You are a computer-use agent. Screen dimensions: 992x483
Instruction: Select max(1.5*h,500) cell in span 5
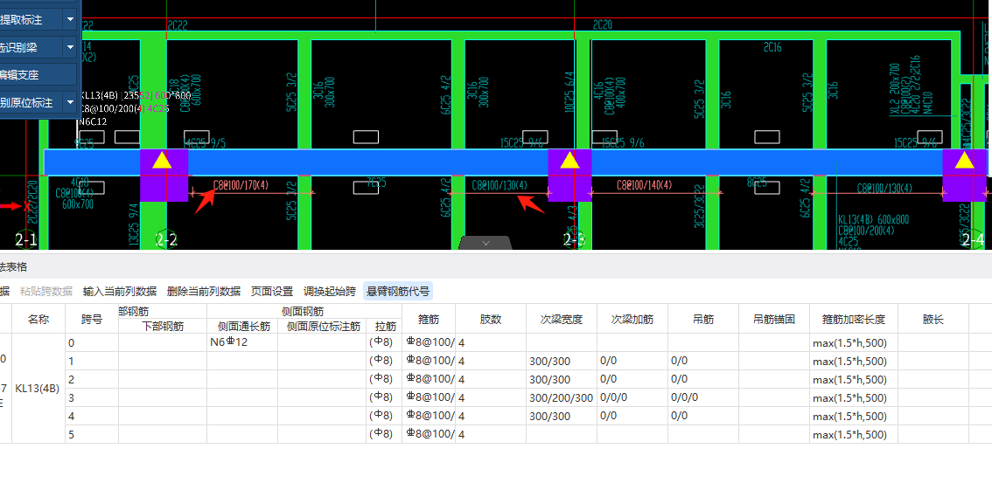click(x=854, y=434)
